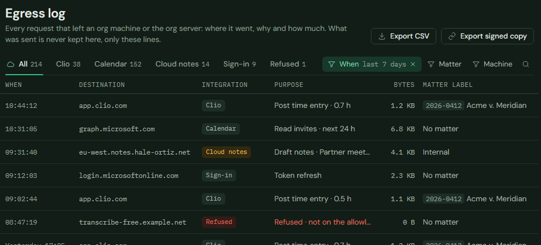Click login.microsoftonline.com destination
Image resolution: width=541 pixels, height=245 pixels.
(x=129, y=176)
